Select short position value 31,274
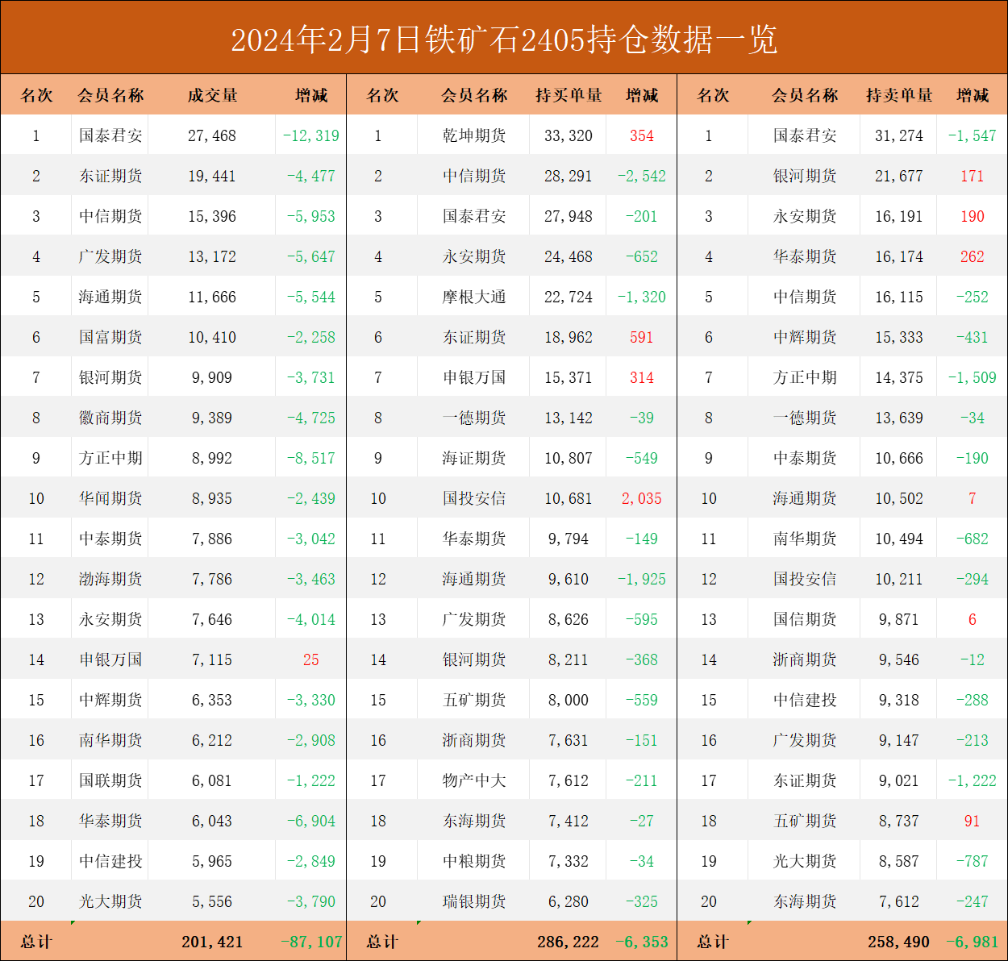 tap(899, 135)
